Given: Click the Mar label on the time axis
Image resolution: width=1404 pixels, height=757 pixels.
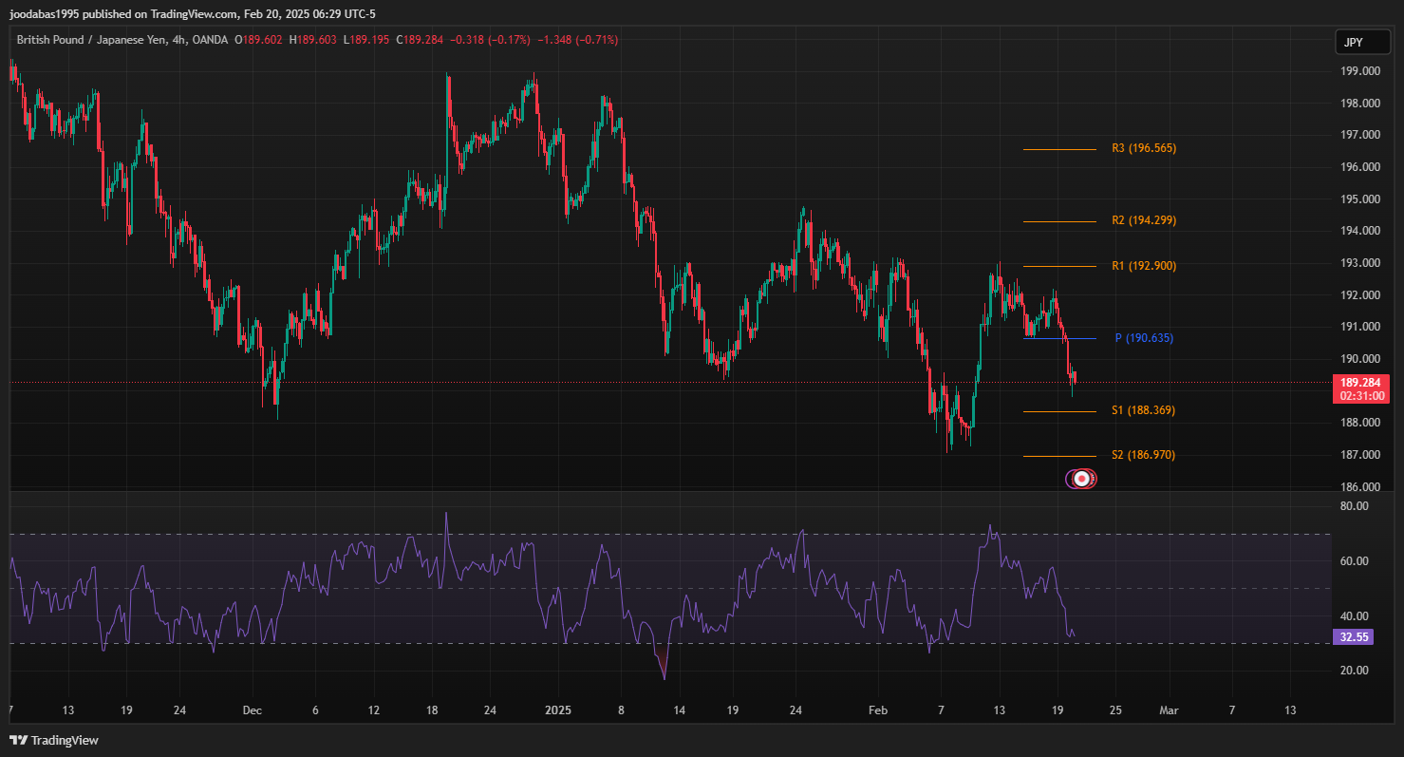Looking at the screenshot, I should [x=1170, y=710].
